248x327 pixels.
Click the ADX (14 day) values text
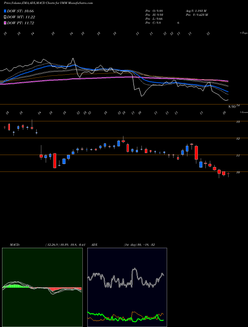[139, 245]
